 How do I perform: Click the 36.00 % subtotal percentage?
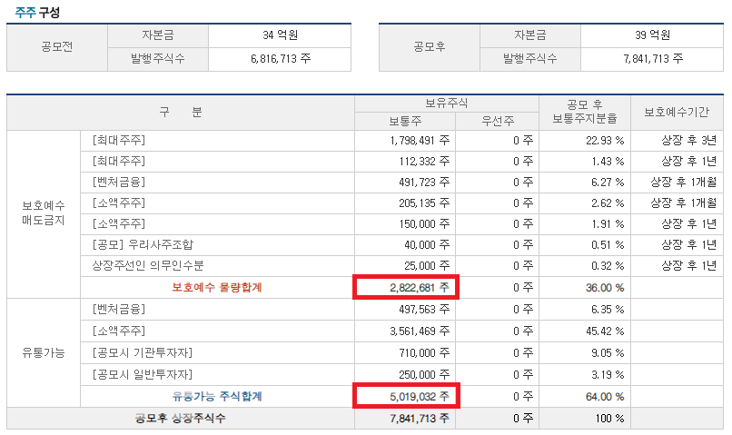(x=605, y=288)
